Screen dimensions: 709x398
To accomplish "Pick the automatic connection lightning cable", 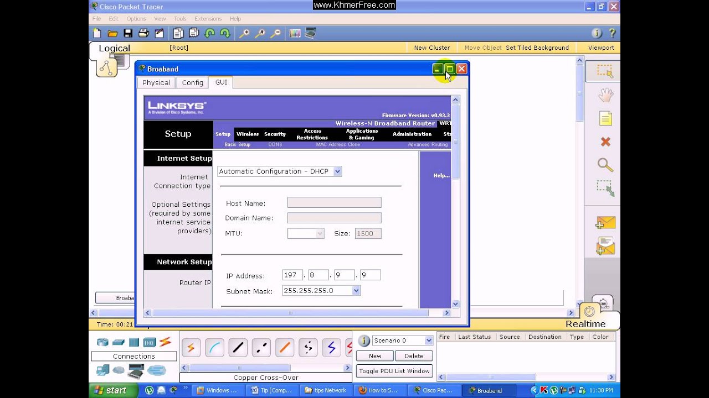I will [x=191, y=348].
